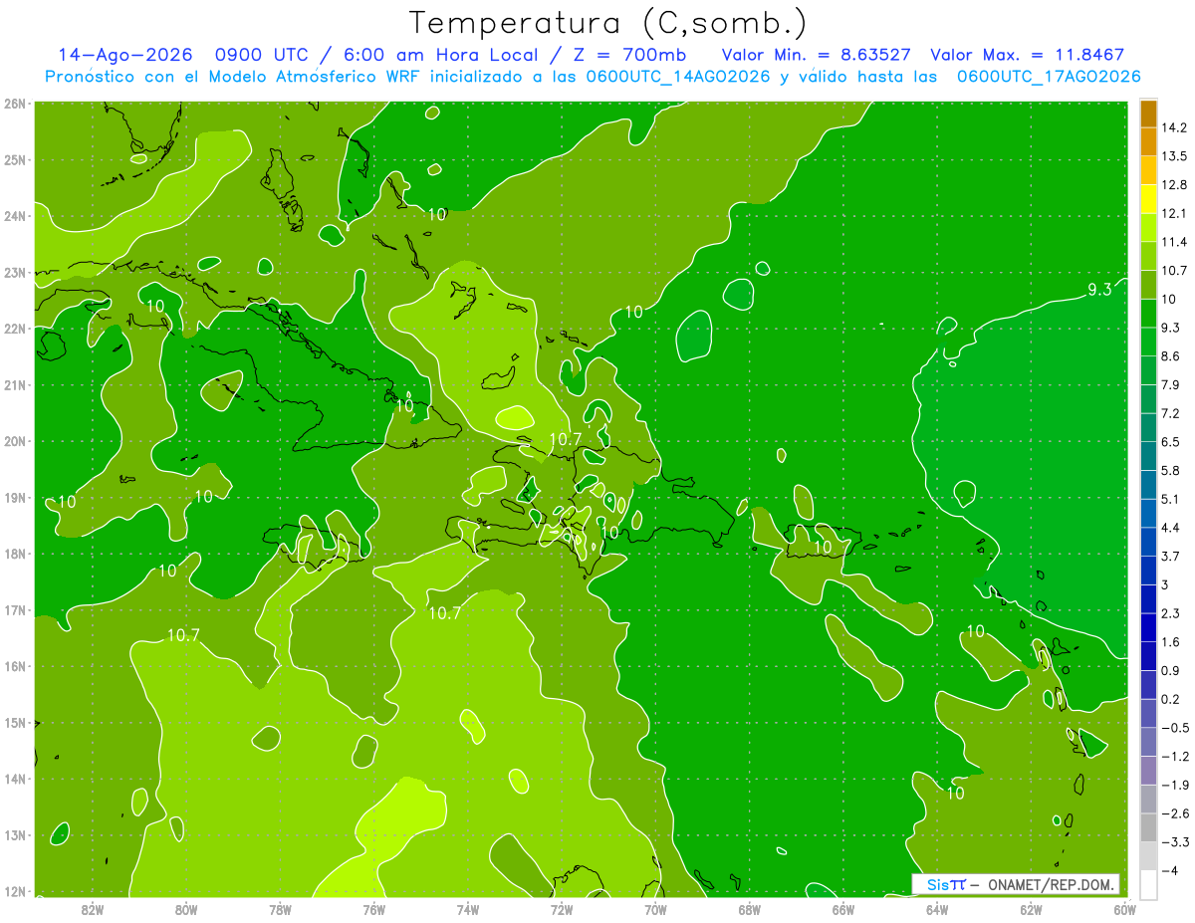This screenshot has height=923, width=1195.
Task: Click the '12N' latitude axis label
Action: pyautogui.click(x=14, y=892)
